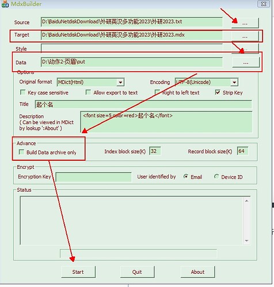Open the Target file browse ... button
274x287 pixels.
[245, 36]
